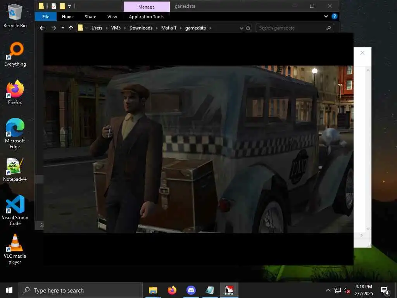Open Customize Quick Access Toolbar dropdown
This screenshot has height=298, width=397.
click(70, 6)
